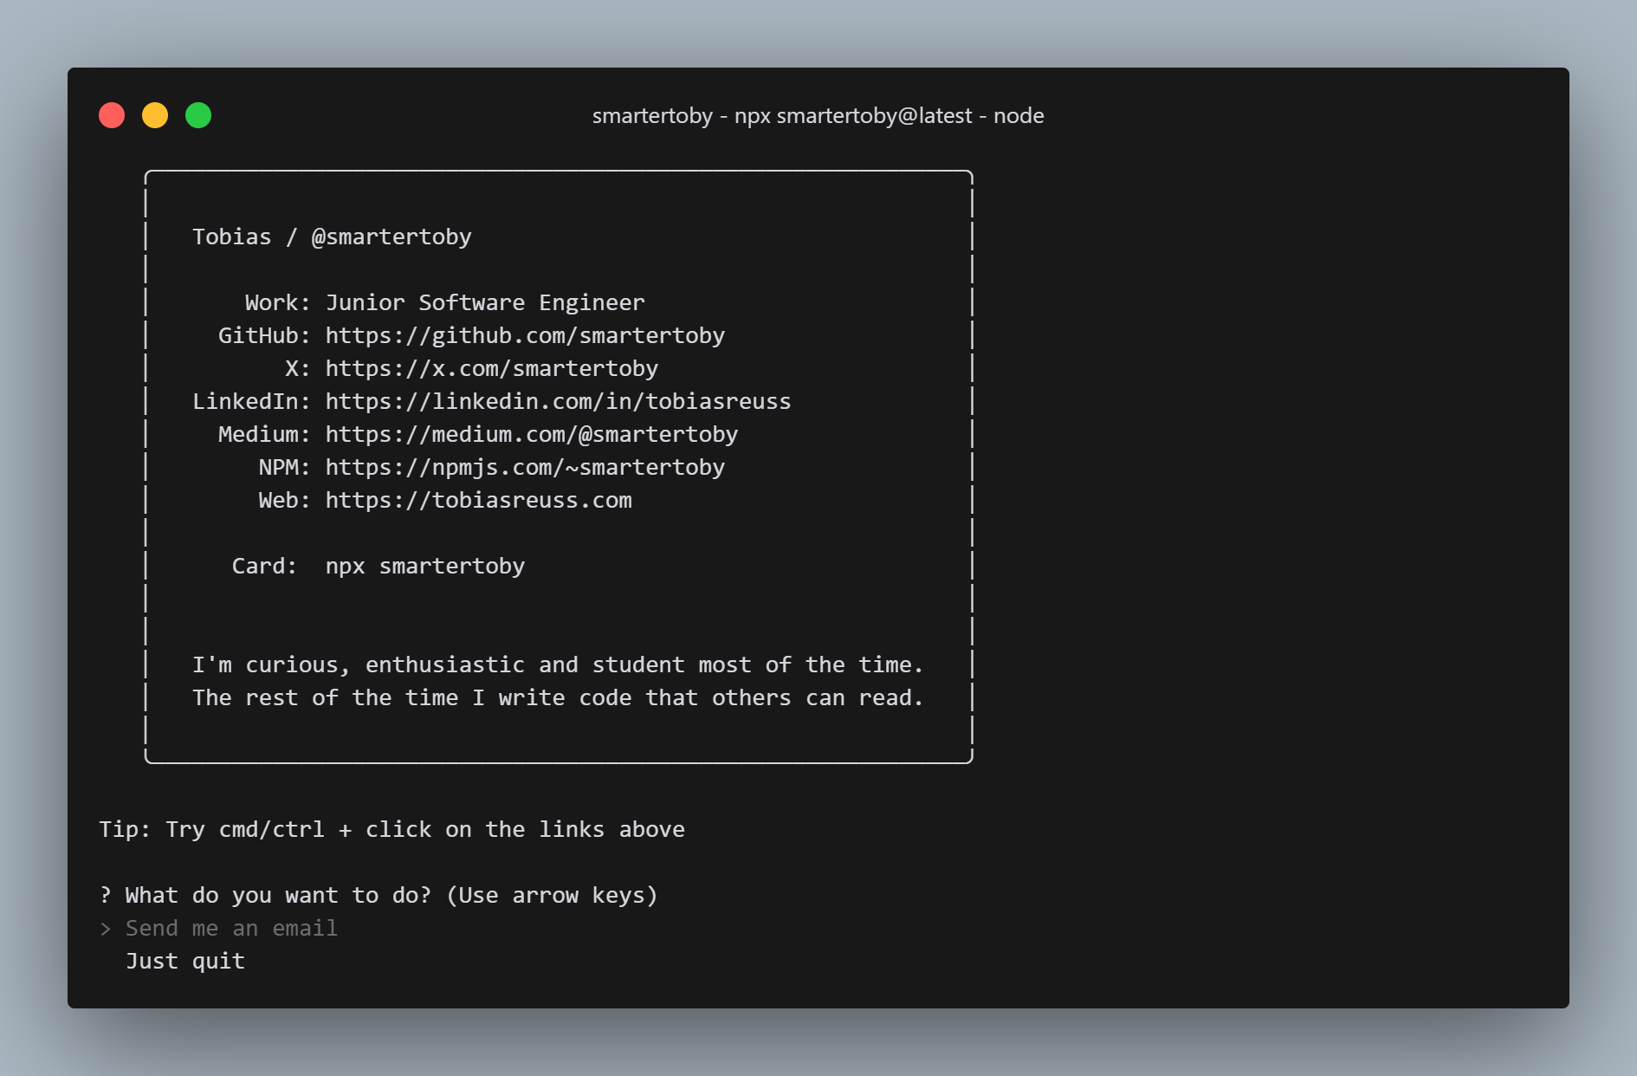Open the X profile link x.com/smartertoby
The height and width of the screenshot is (1076, 1637).
point(492,369)
